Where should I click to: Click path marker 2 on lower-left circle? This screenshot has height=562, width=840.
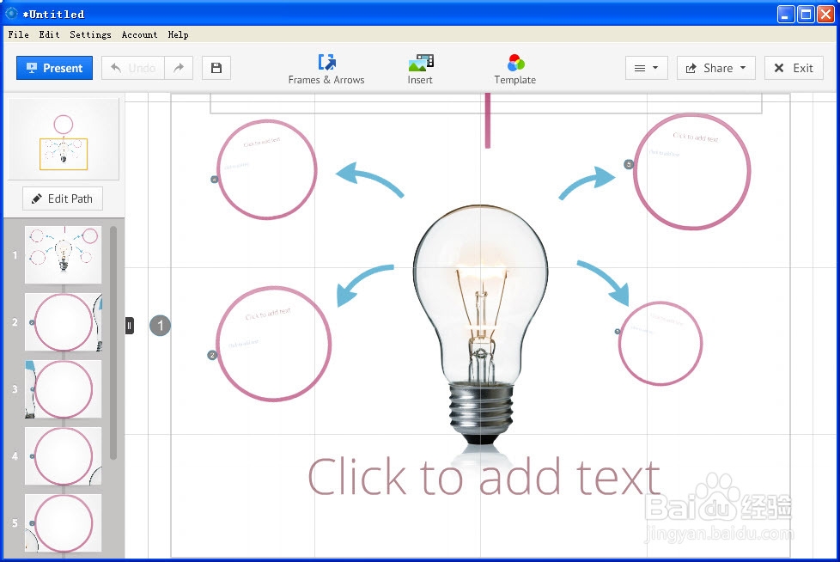212,355
